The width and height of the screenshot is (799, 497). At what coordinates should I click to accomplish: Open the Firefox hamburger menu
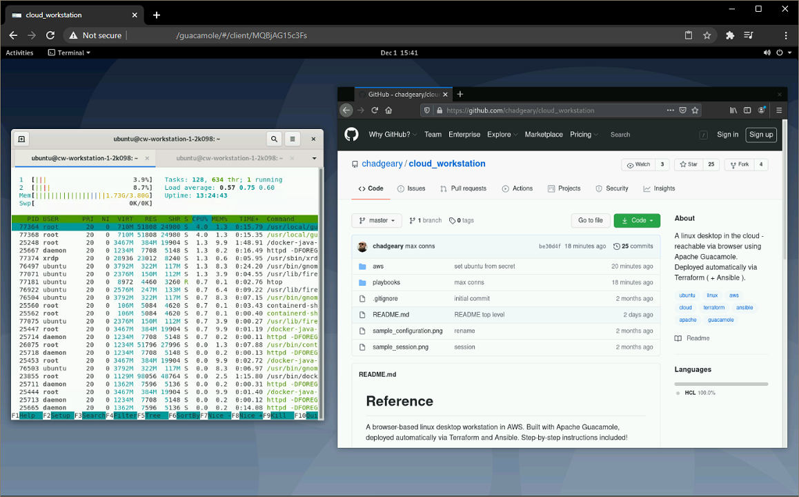pos(778,110)
